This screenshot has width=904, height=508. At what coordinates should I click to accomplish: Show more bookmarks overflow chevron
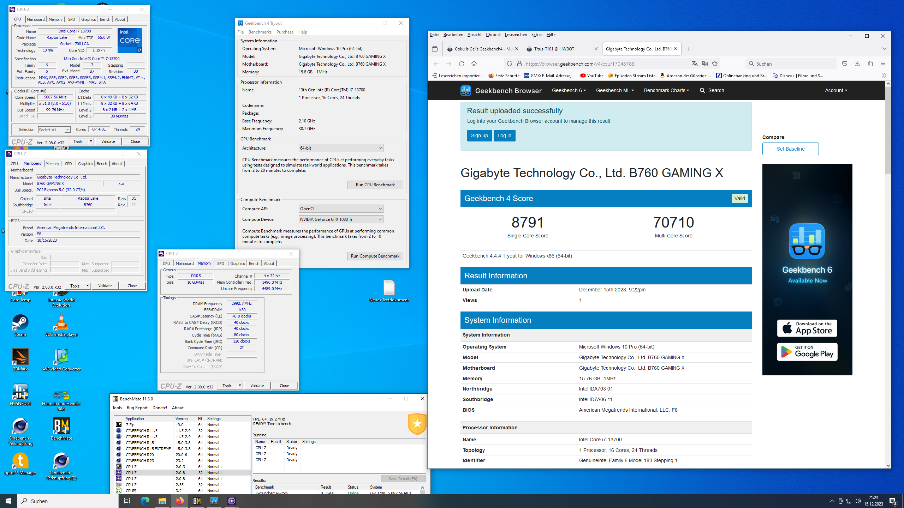[x=884, y=75]
